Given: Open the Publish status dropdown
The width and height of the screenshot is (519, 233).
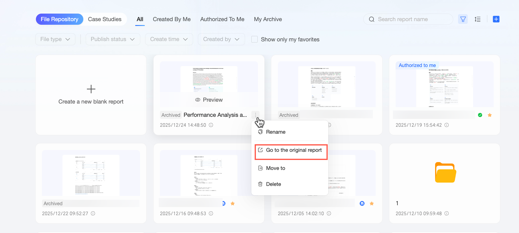Looking at the screenshot, I should pos(113,39).
